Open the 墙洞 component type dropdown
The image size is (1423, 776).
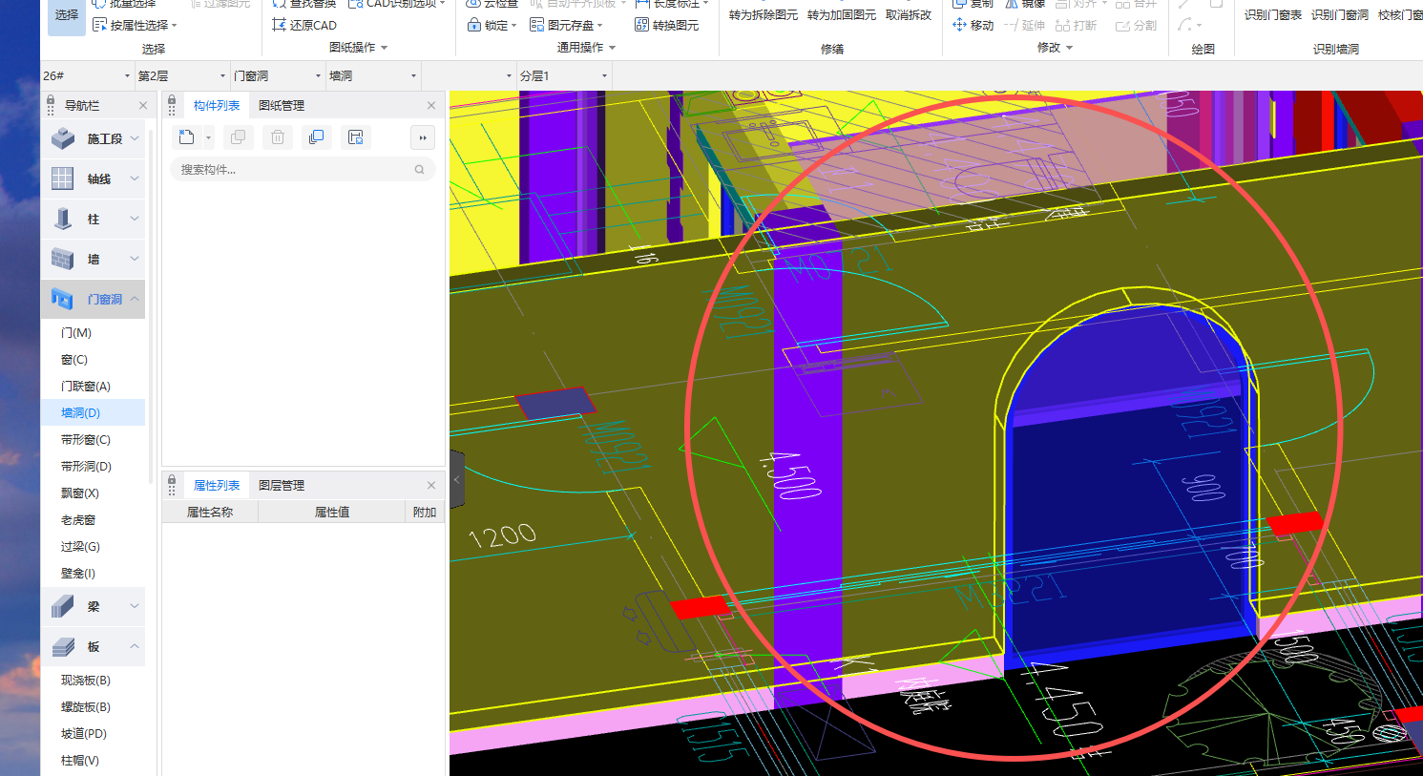pos(372,75)
